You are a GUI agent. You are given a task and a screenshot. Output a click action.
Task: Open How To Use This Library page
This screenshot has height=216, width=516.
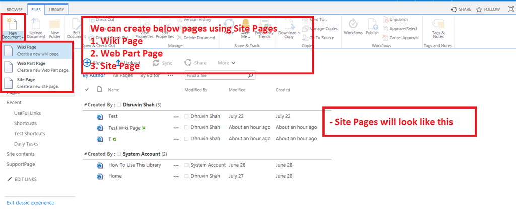135,165
